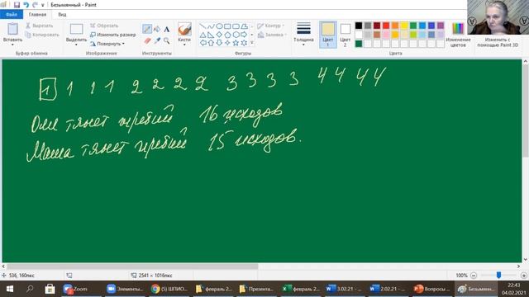Choose the Line shape

203,26
